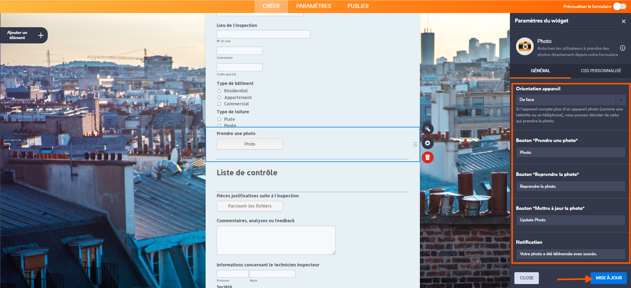Screen dimensions: 631x288
Task: Click the plus icon to add element
Action: 41,36
